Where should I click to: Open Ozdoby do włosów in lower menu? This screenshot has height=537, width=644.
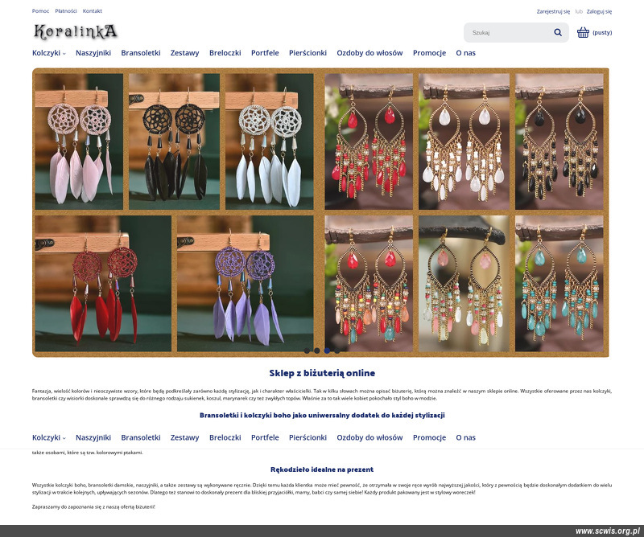point(369,438)
